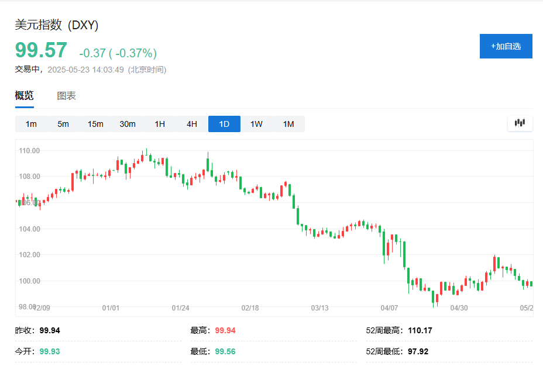Click the 美元指数 (DXY) title link
Screen dimensions: 543x373
point(57,25)
